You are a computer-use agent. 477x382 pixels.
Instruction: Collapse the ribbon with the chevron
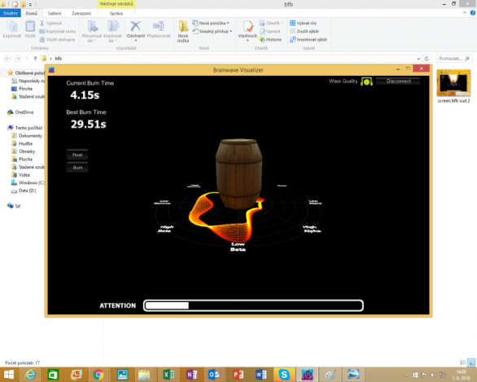464,13
